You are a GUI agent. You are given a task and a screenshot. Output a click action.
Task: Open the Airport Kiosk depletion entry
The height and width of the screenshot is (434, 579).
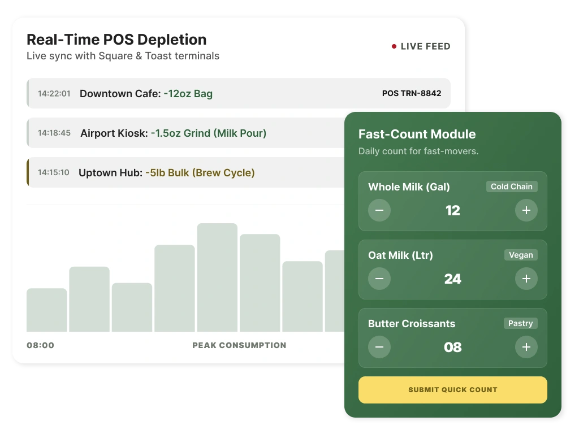pyautogui.click(x=185, y=133)
